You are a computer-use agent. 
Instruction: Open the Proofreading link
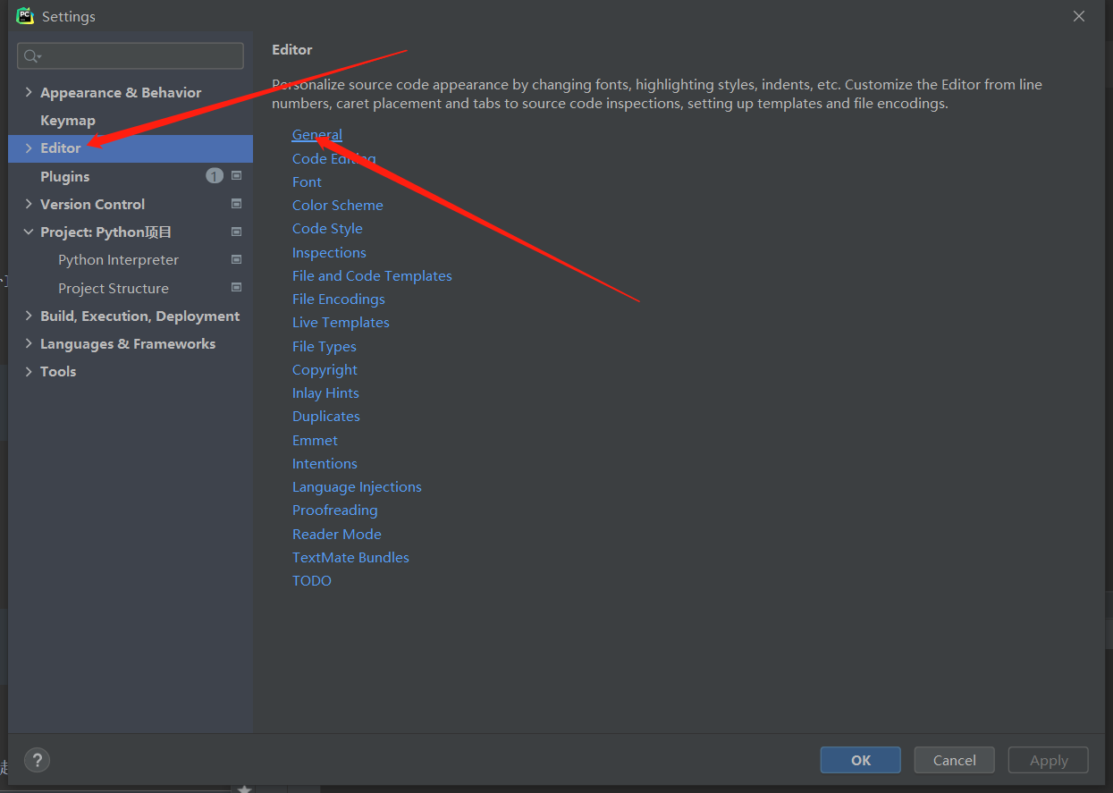(335, 510)
